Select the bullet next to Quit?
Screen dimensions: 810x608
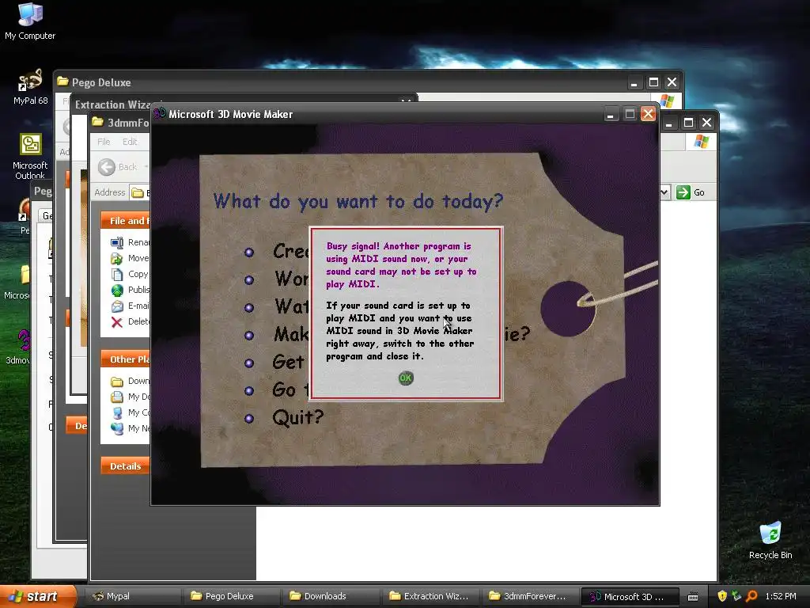tap(249, 418)
